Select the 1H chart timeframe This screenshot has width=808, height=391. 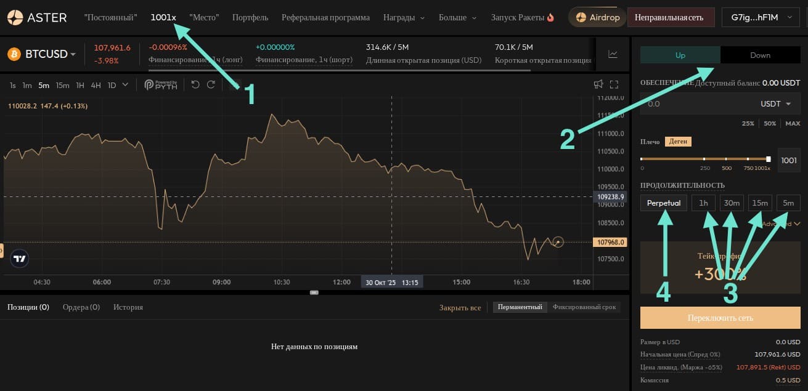click(80, 86)
